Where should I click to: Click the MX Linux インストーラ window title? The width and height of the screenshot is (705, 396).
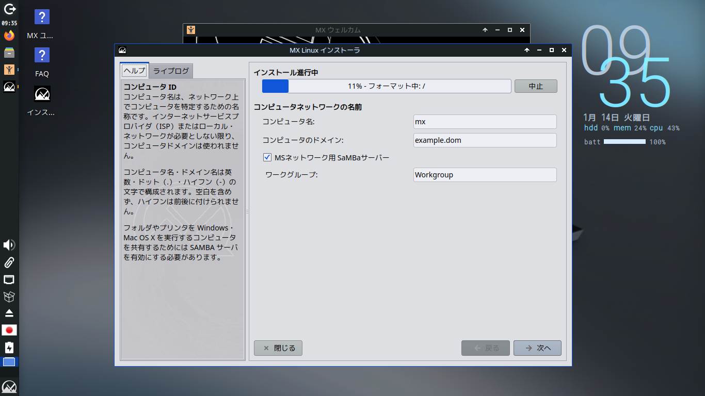pos(325,50)
